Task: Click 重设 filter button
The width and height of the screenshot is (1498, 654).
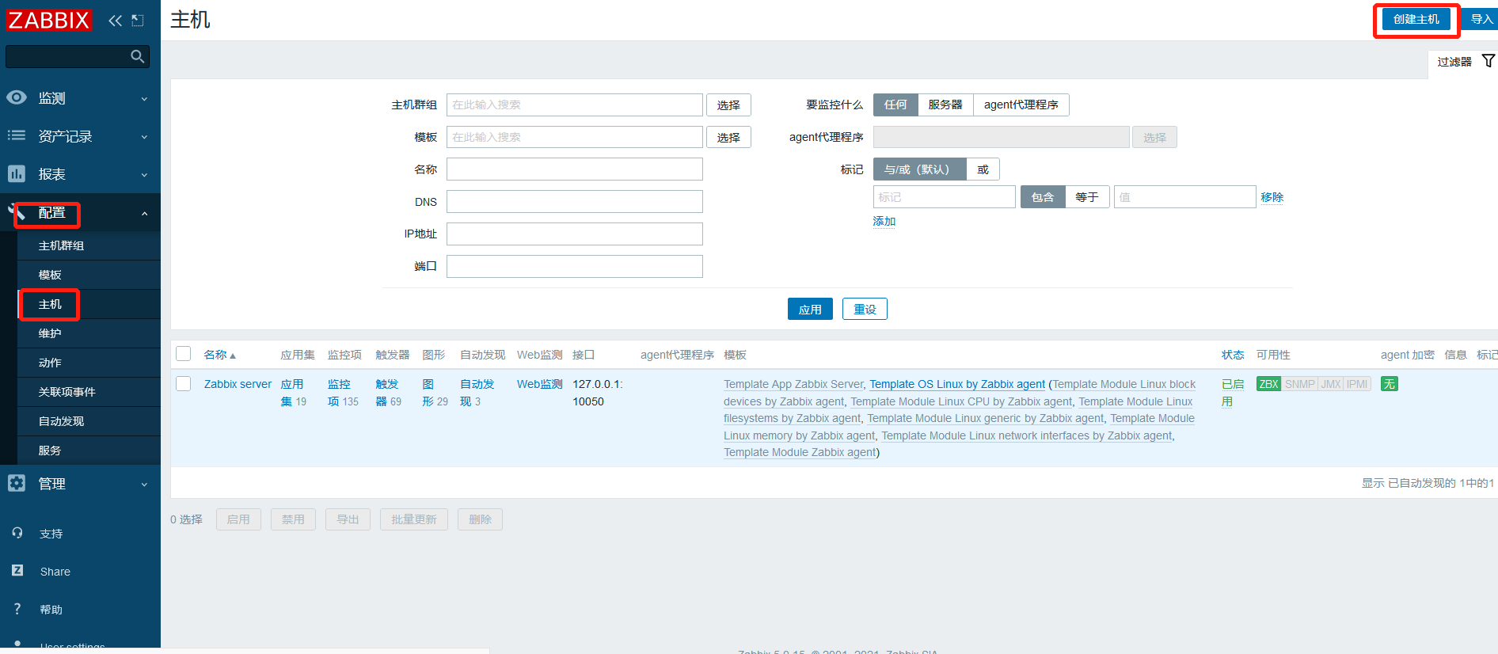Action: coord(865,309)
